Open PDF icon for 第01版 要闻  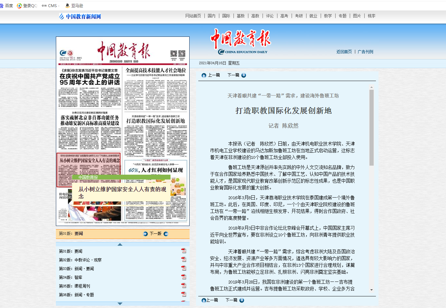click(183, 251)
